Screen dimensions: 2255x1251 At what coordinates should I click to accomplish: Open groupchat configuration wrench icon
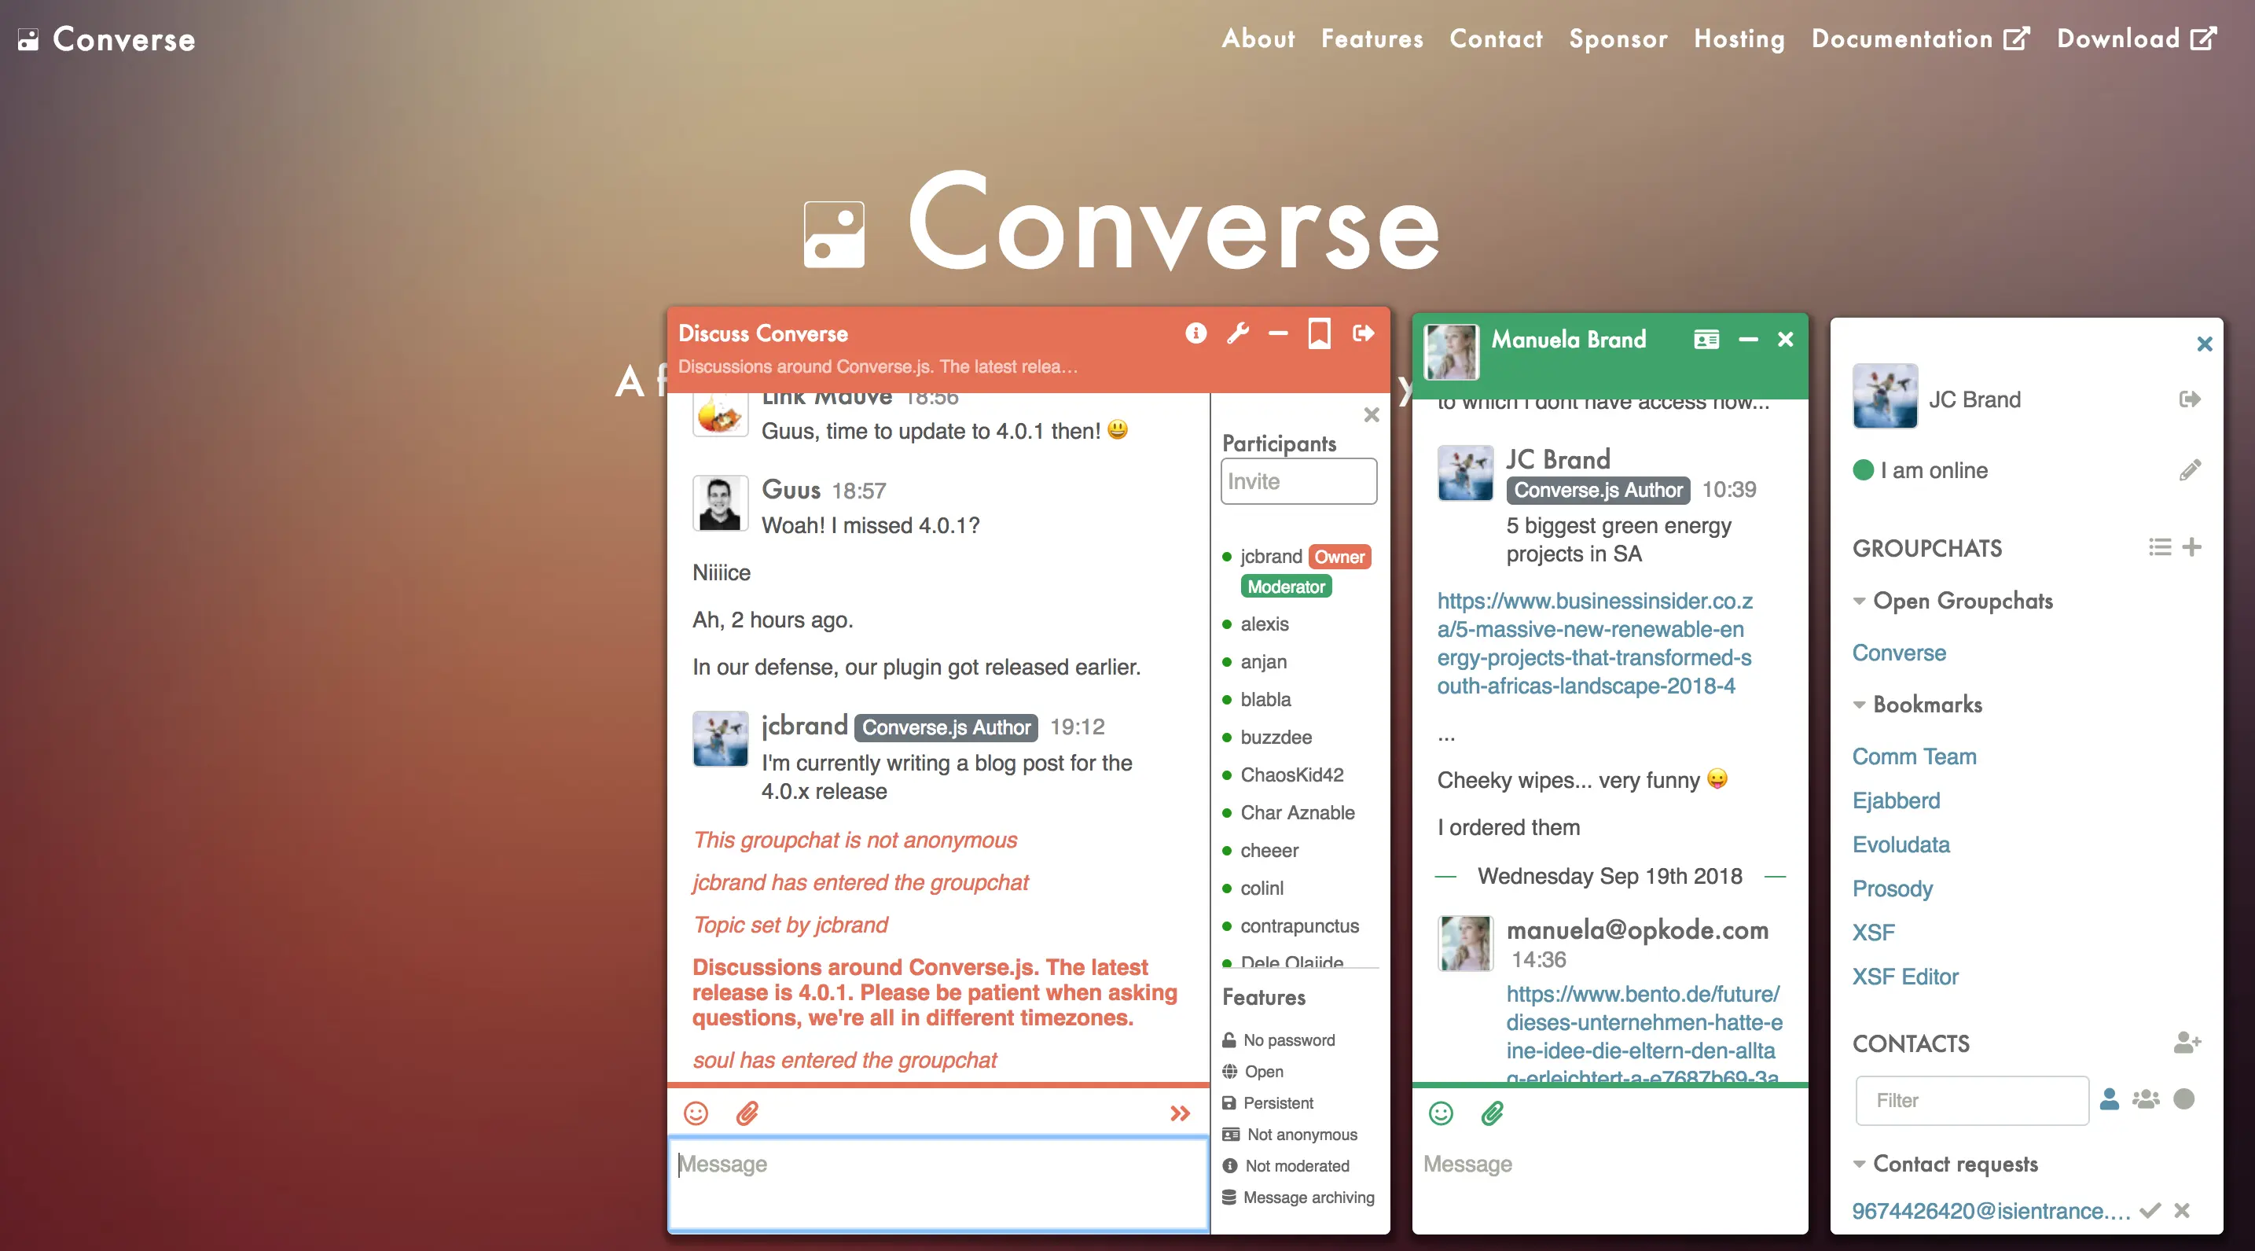click(x=1238, y=333)
